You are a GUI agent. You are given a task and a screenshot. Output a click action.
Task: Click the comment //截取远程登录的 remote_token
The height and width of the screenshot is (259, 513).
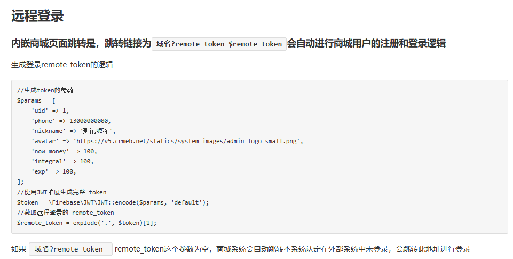pos(66,213)
